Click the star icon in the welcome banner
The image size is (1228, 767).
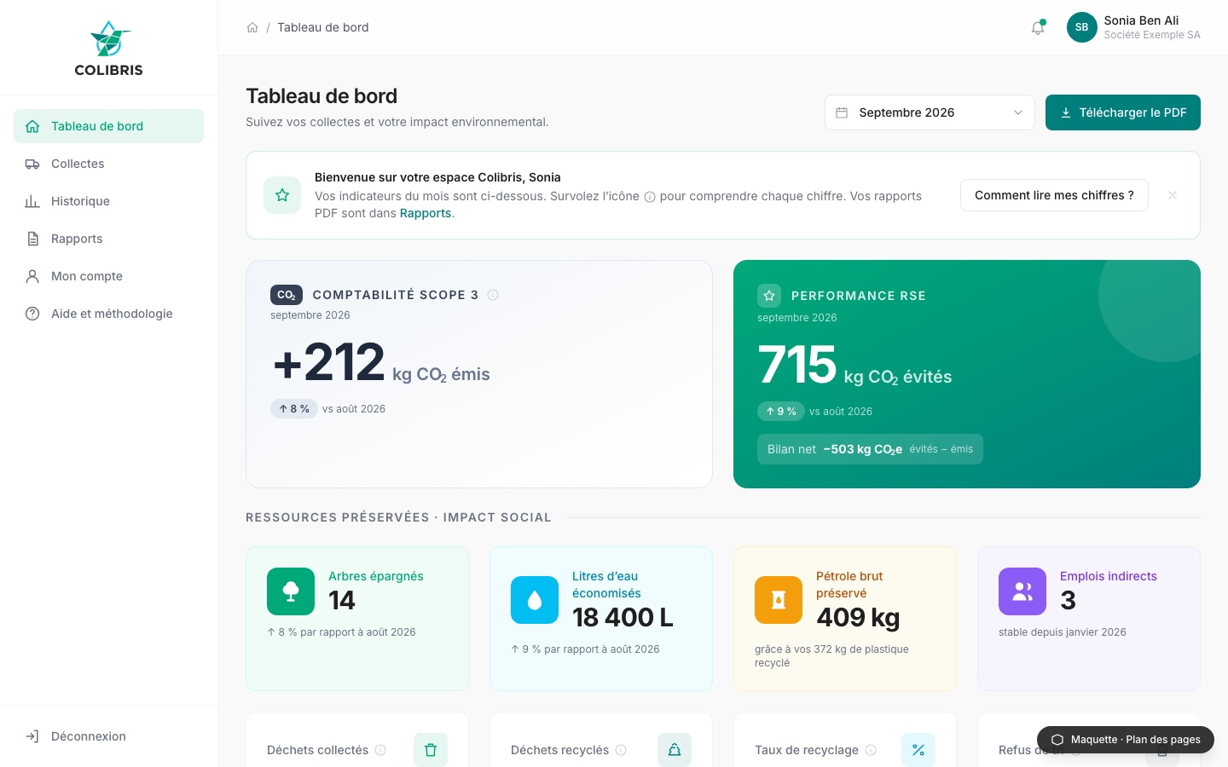coord(282,195)
